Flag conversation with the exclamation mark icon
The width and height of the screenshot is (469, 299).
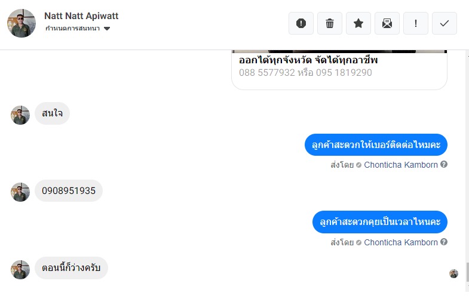coord(416,23)
